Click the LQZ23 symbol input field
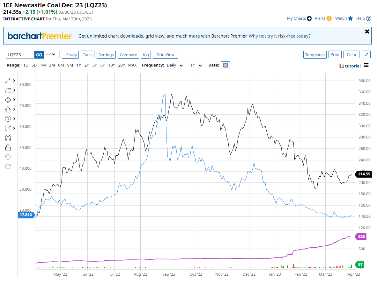The image size is (377, 282). tap(20, 55)
